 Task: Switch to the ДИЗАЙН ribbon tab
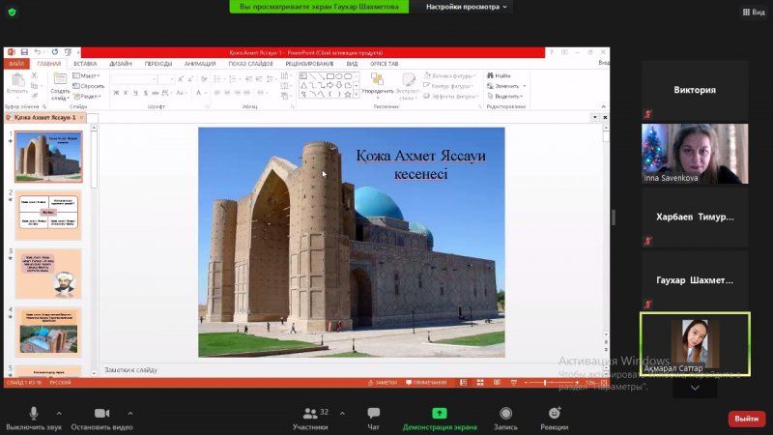[x=121, y=64]
